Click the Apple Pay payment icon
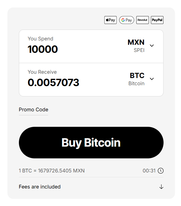 click(x=110, y=20)
